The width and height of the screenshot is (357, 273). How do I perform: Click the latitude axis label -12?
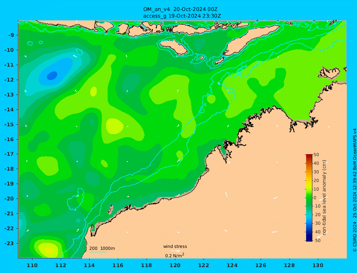[10, 80]
